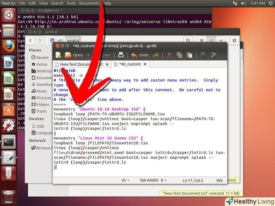Open Desktop in Places sidebar
This screenshot has height=206, width=275.
click(x=42, y=71)
